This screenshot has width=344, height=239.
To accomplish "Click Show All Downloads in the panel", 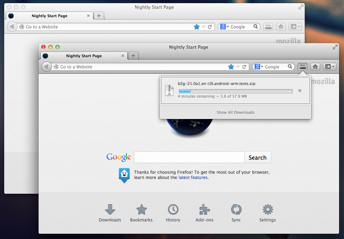I will [235, 112].
